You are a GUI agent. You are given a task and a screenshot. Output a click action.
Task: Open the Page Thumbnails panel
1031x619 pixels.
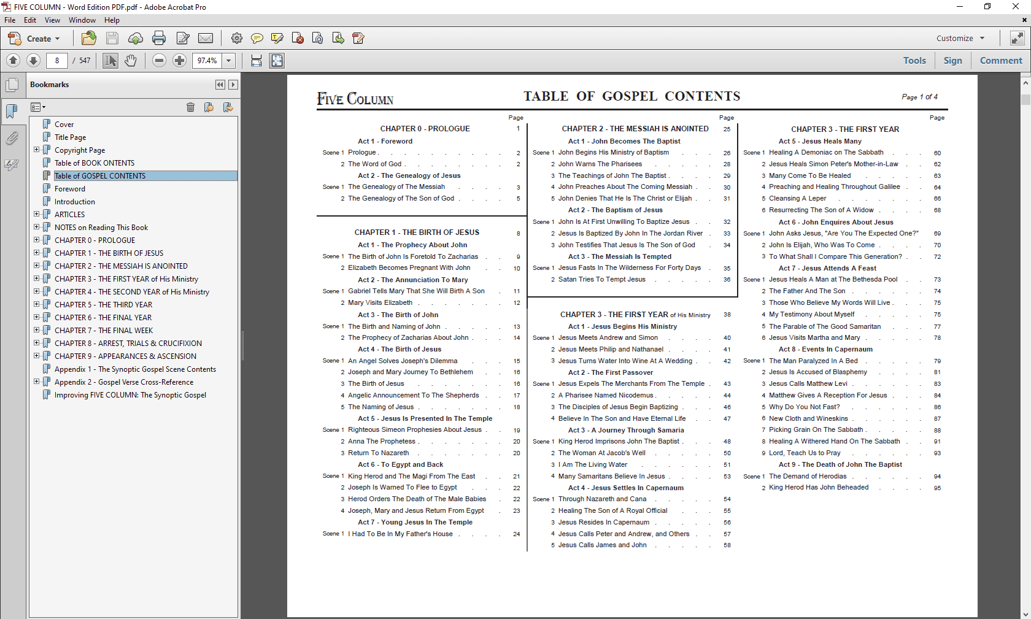(12, 85)
